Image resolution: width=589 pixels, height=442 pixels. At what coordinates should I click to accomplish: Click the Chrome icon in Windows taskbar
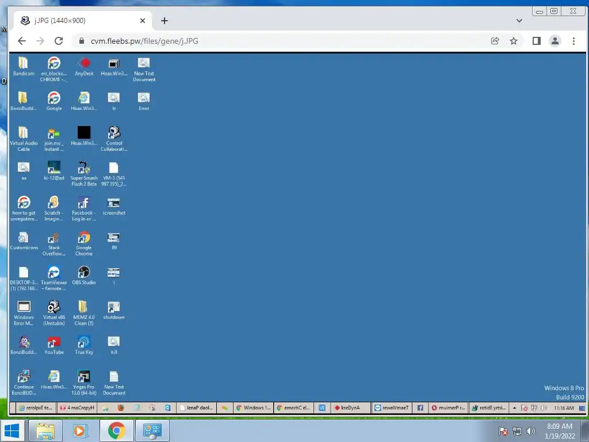pos(116,430)
